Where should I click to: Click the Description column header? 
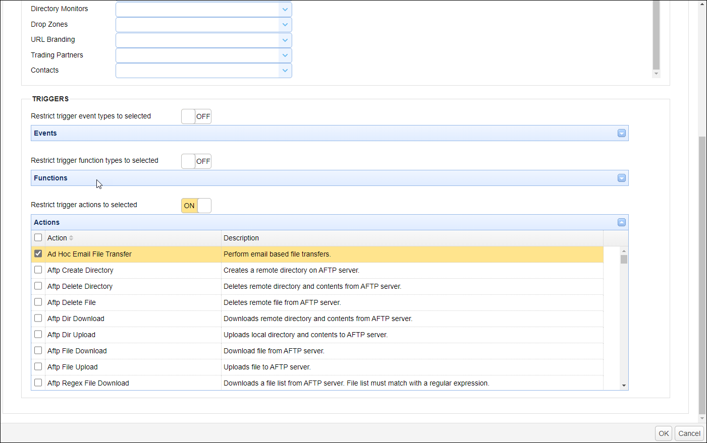point(412,238)
